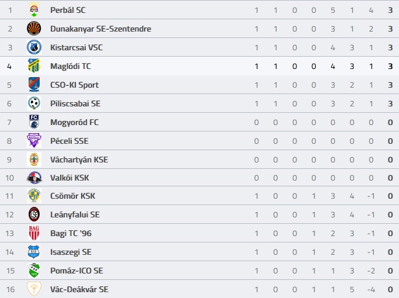Click Vác-Deákvár SE goal difference -4
The image size is (399, 298).
(371, 289)
